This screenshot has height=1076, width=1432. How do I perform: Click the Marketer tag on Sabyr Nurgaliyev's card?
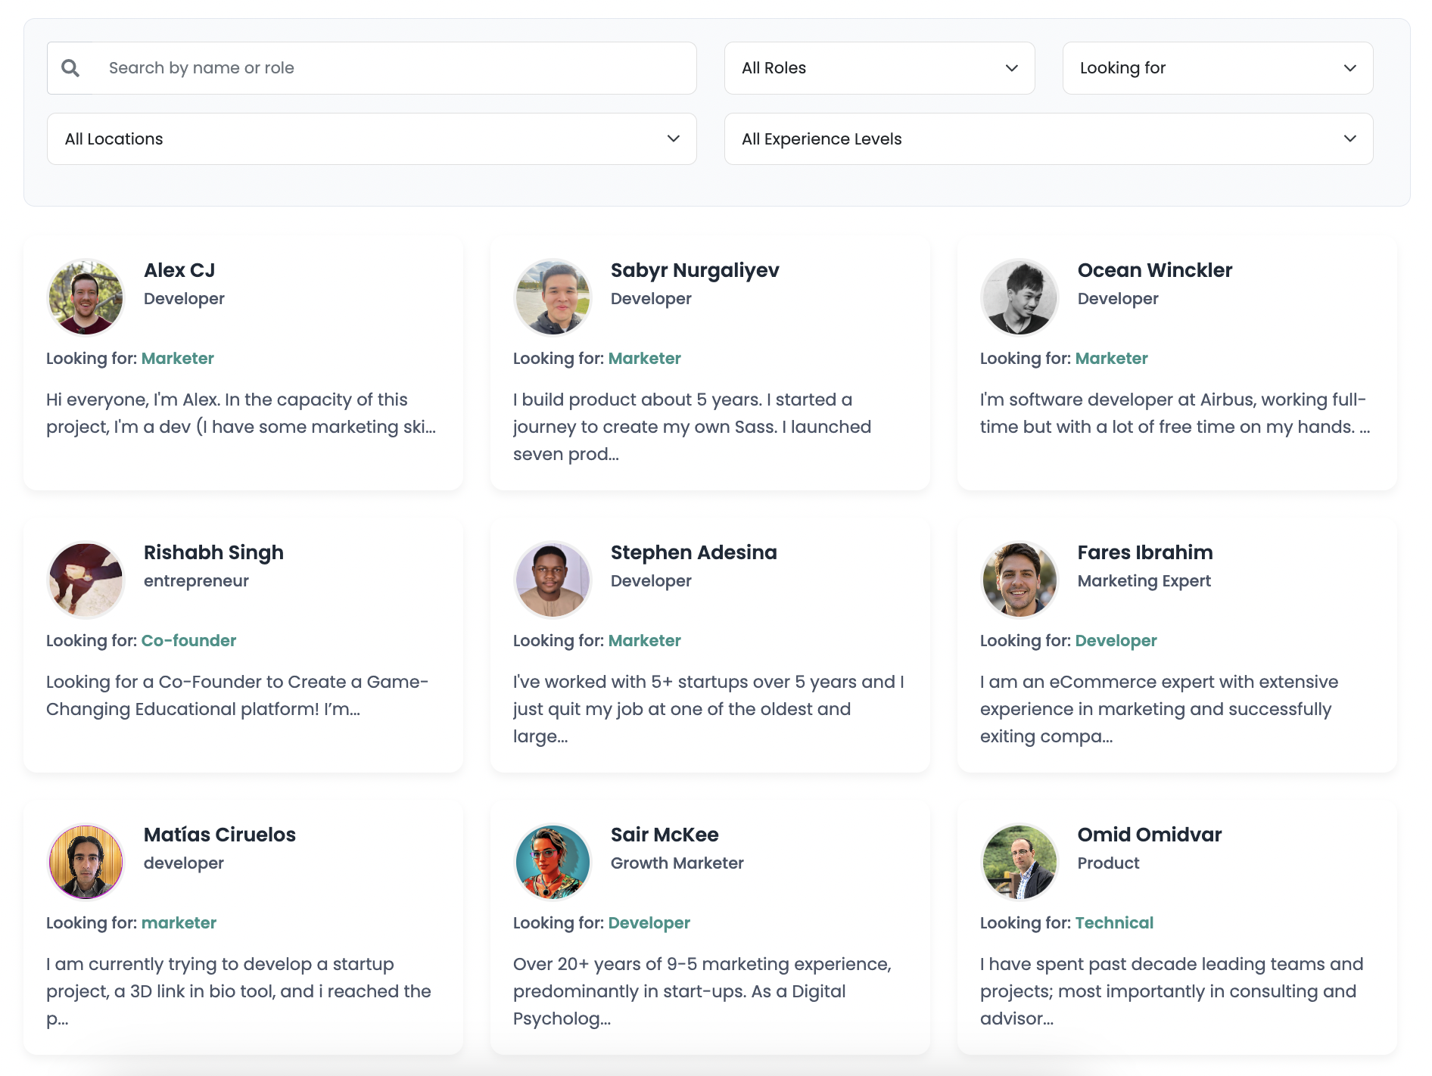tap(644, 358)
